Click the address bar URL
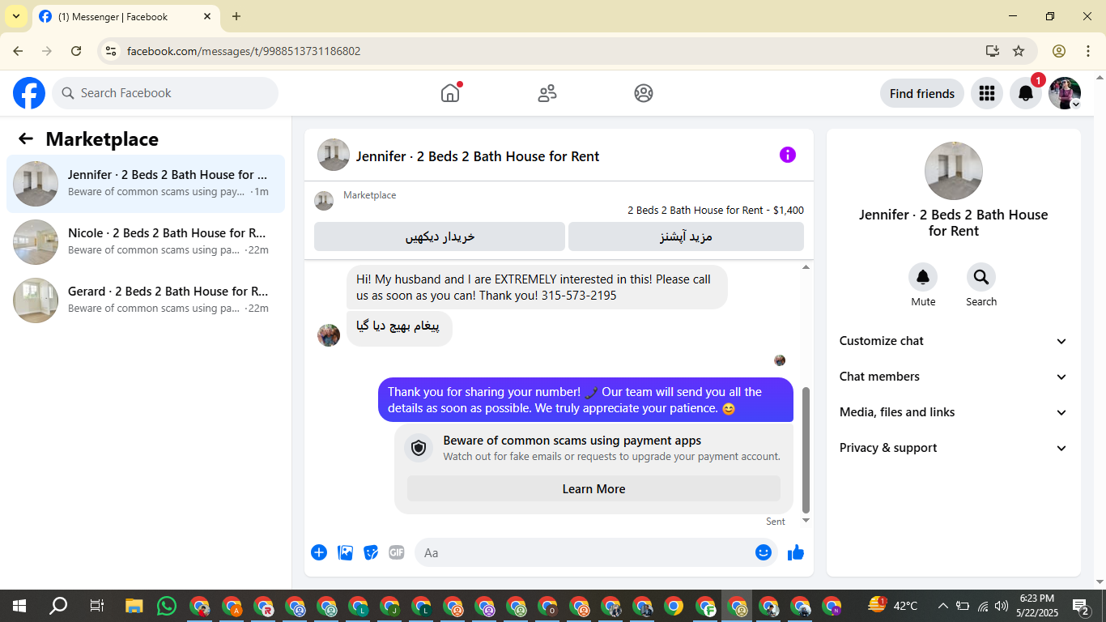Viewport: 1106px width, 622px height. pyautogui.click(x=244, y=51)
